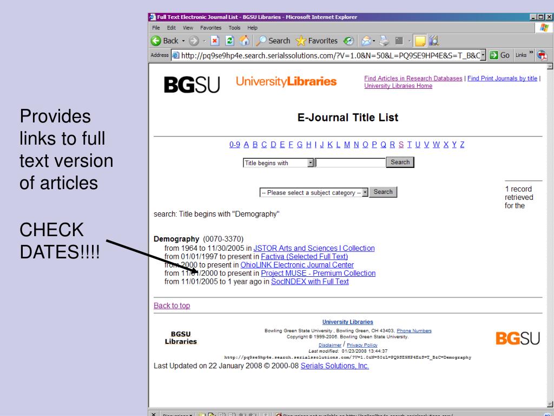
Task: Click the page icon in address bar
Action: (x=176, y=55)
